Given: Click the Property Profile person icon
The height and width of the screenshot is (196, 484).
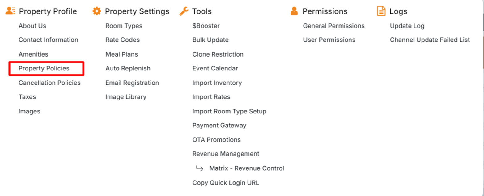Looking at the screenshot, I should click(x=11, y=11).
